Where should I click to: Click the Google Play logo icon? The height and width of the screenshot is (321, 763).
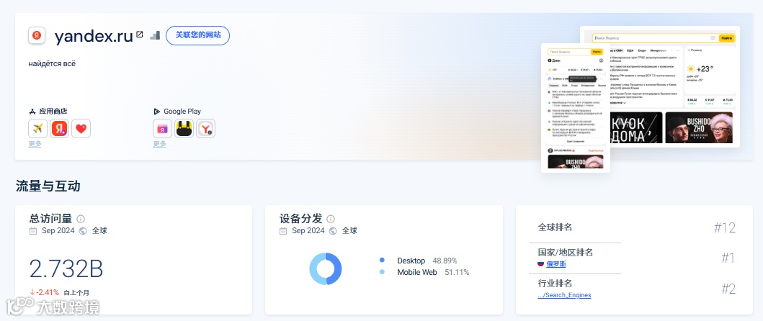[x=156, y=112]
